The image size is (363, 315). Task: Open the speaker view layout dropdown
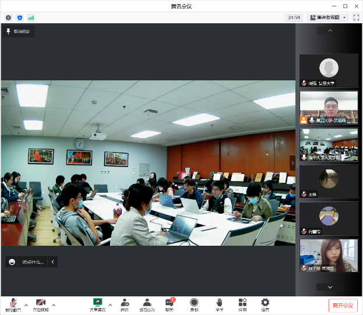pyautogui.click(x=328, y=18)
